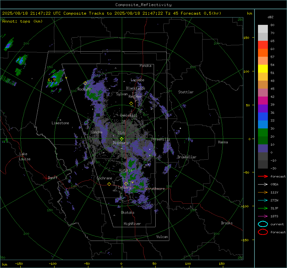Click the Vulcan city label
287x268 pixels.
pyautogui.click(x=162, y=237)
